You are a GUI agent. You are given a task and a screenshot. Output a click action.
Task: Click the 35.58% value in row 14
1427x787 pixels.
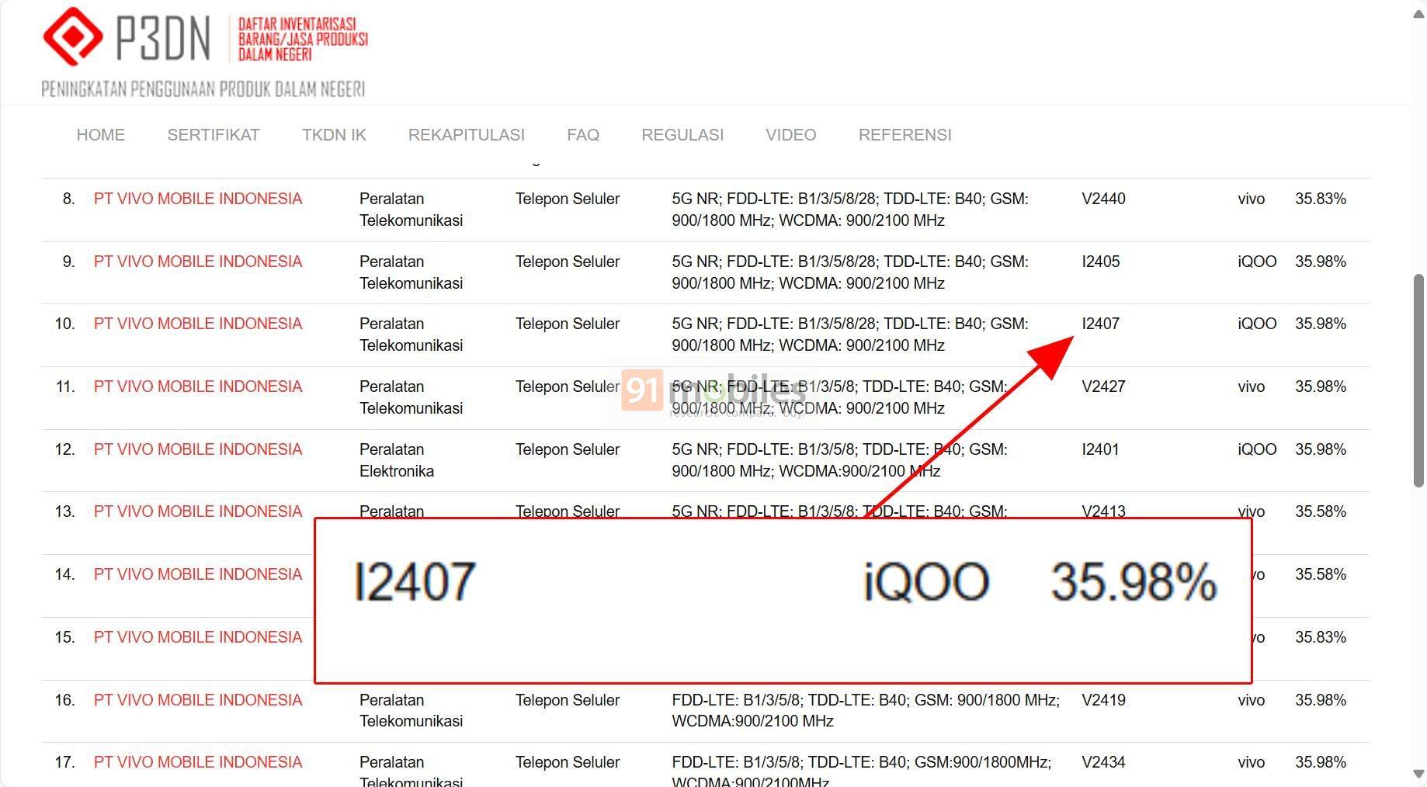[x=1321, y=574]
